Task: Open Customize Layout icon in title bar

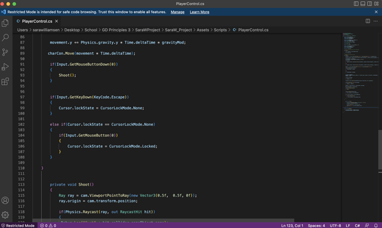Action: click(377, 4)
